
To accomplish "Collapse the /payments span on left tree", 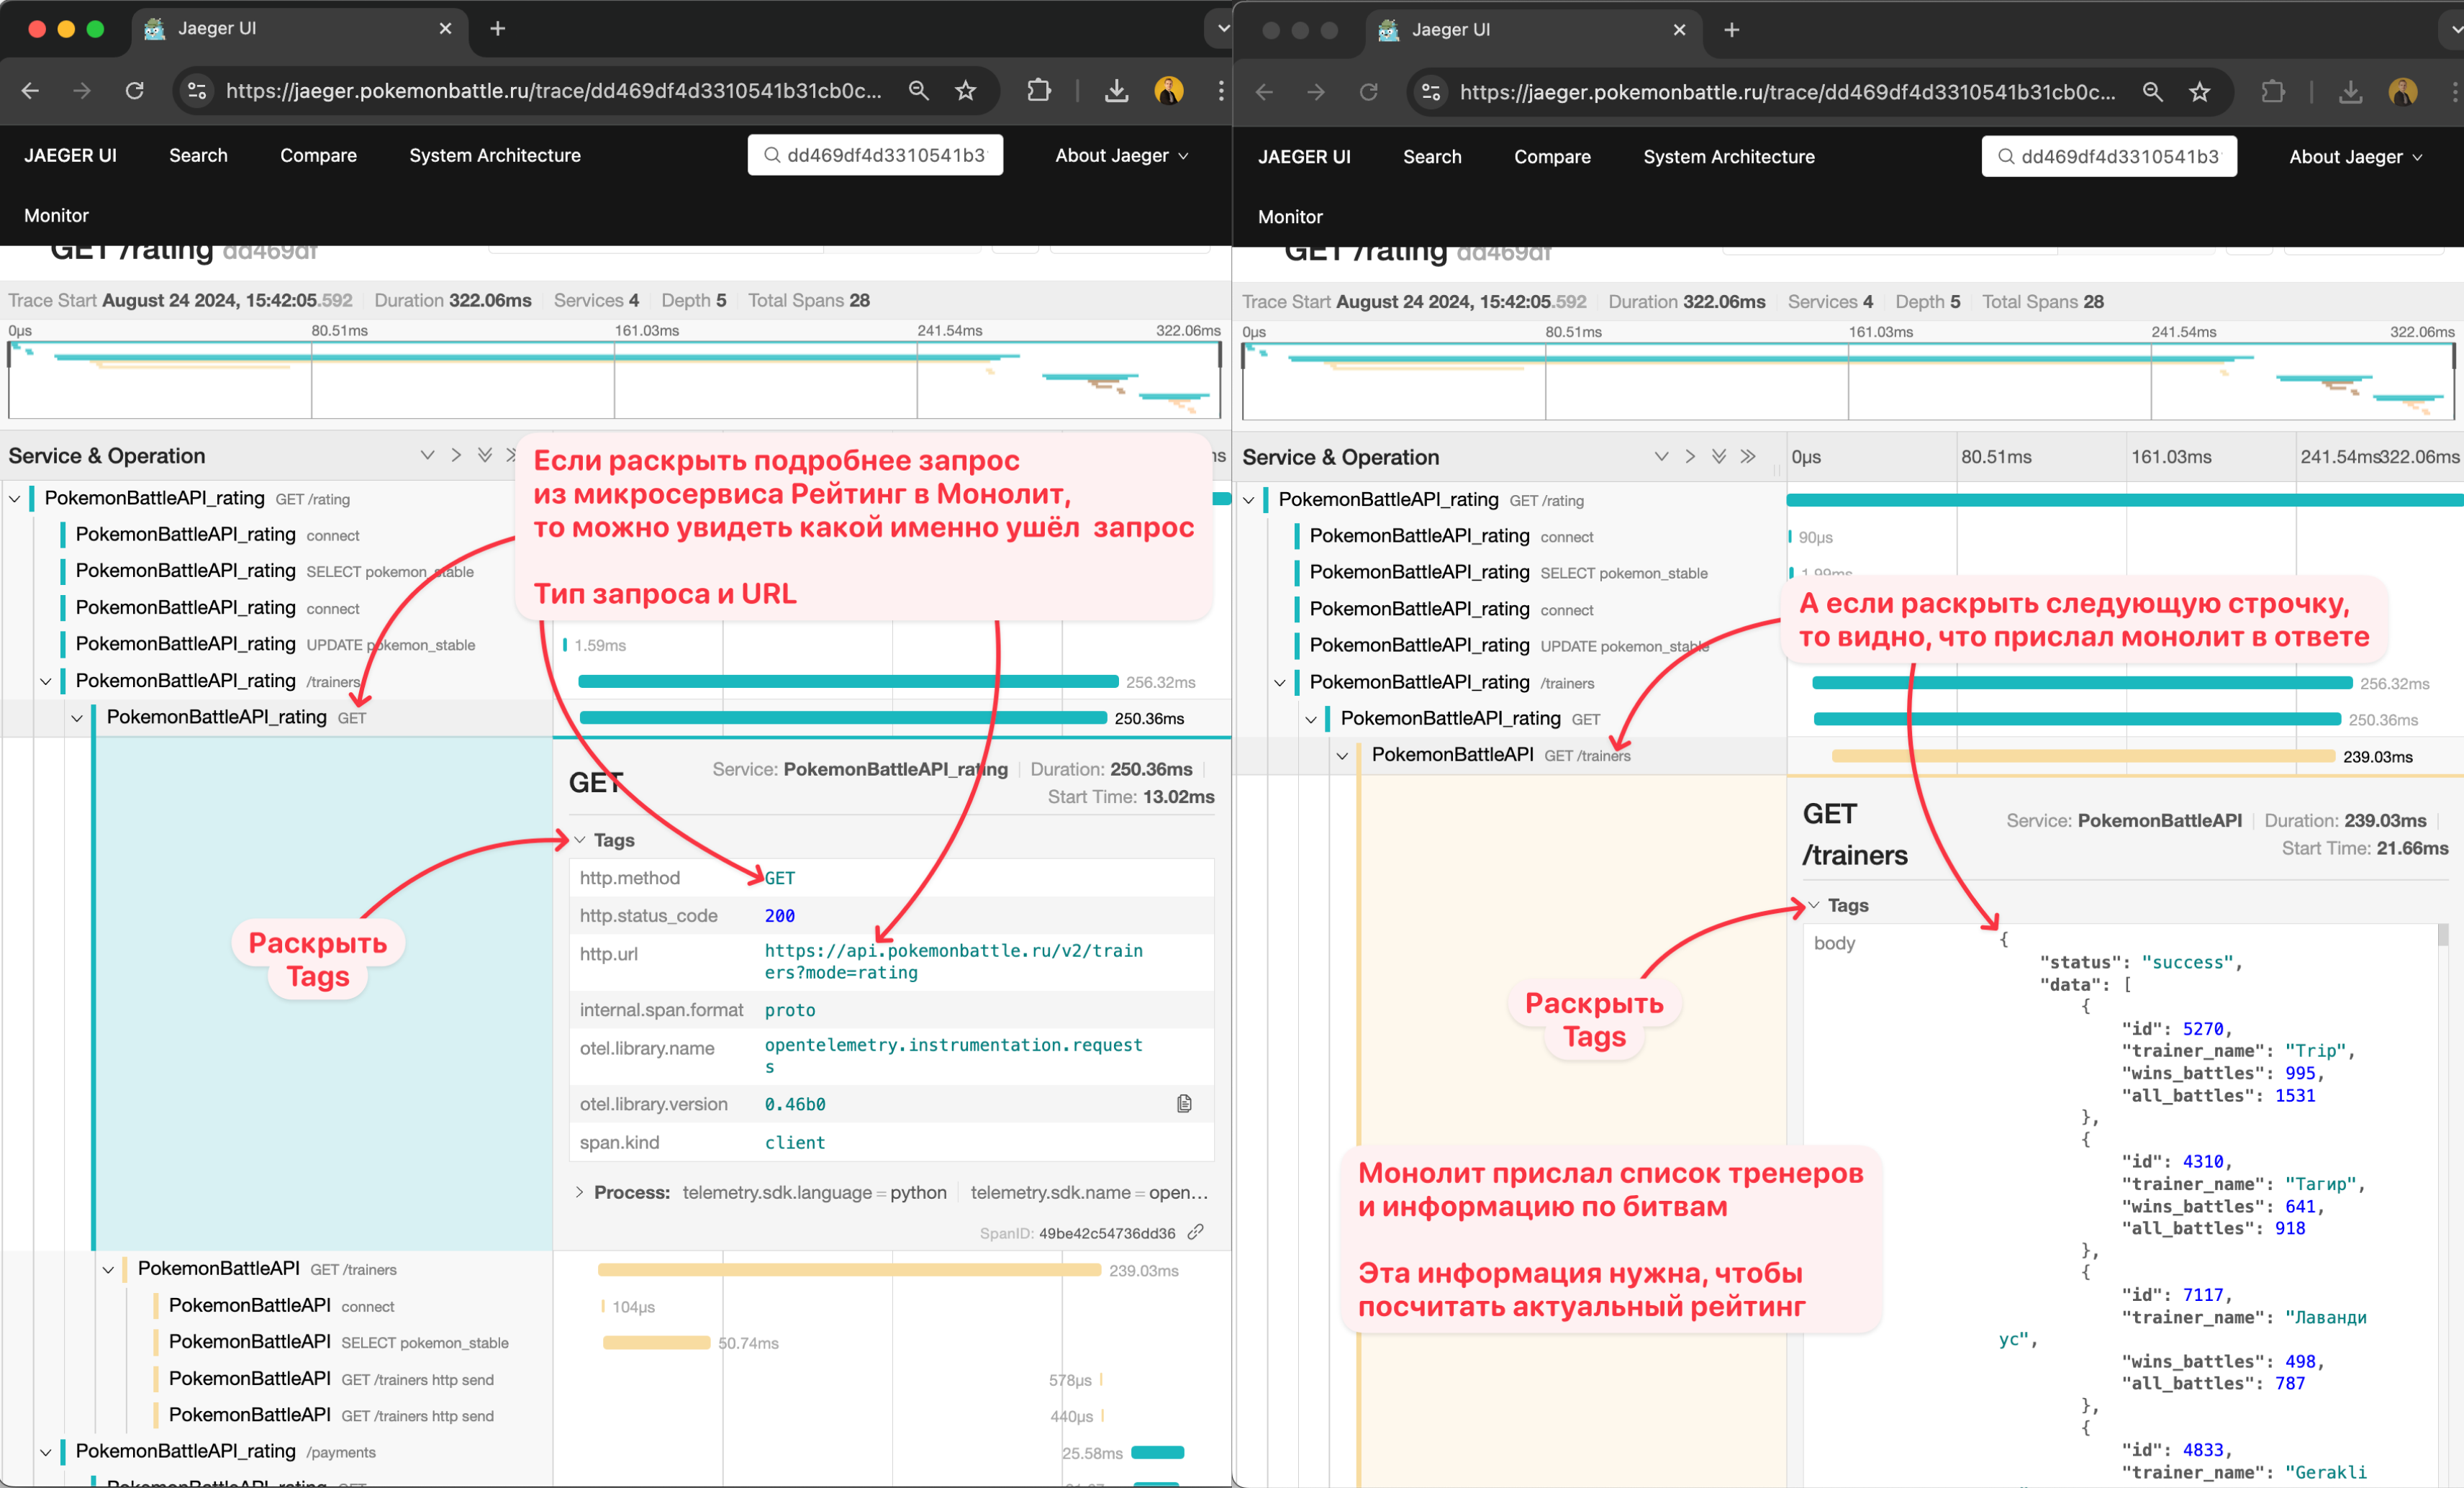I will pyautogui.click(x=46, y=1452).
